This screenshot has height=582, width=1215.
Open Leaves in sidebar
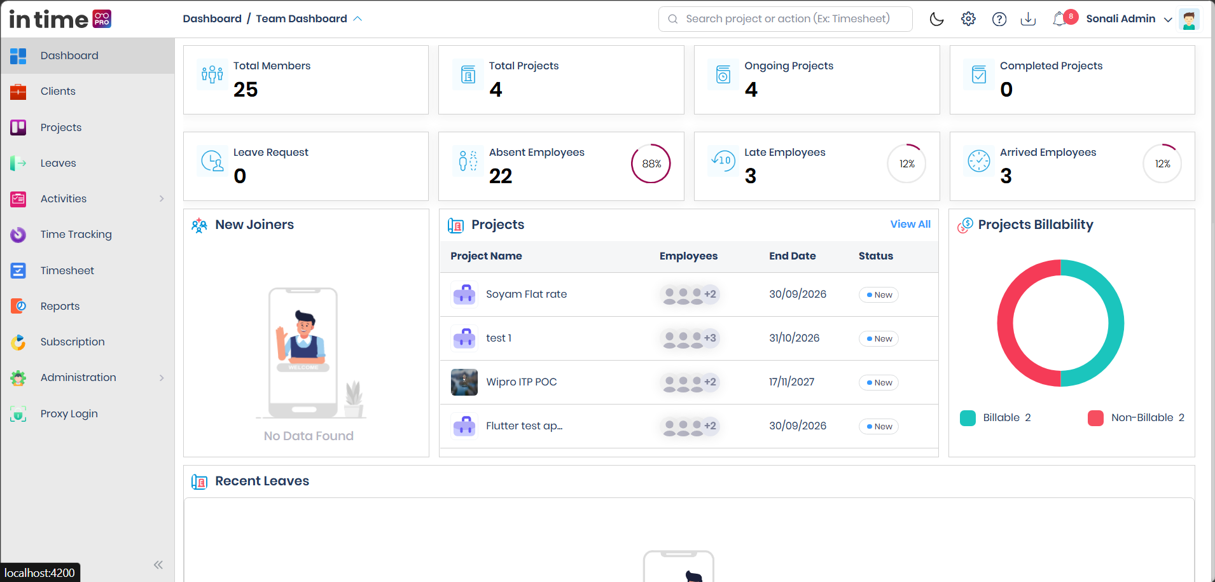coord(88,163)
